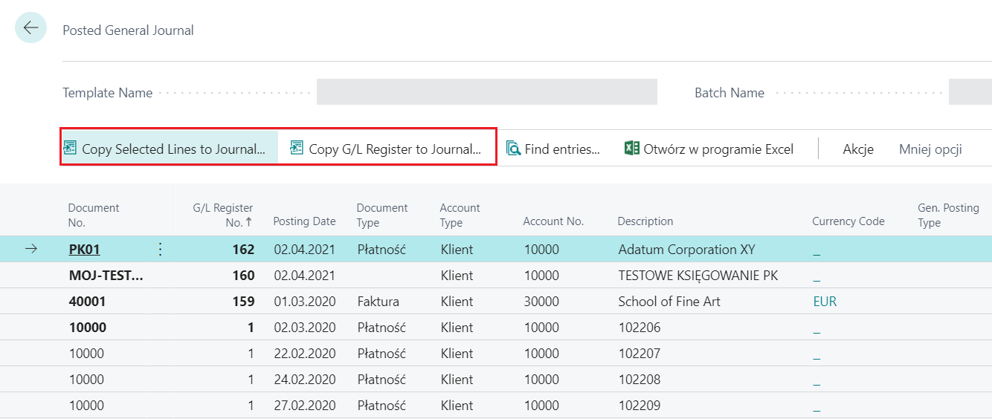Open document PK01 link
The height and width of the screenshot is (419, 992).
tap(84, 250)
